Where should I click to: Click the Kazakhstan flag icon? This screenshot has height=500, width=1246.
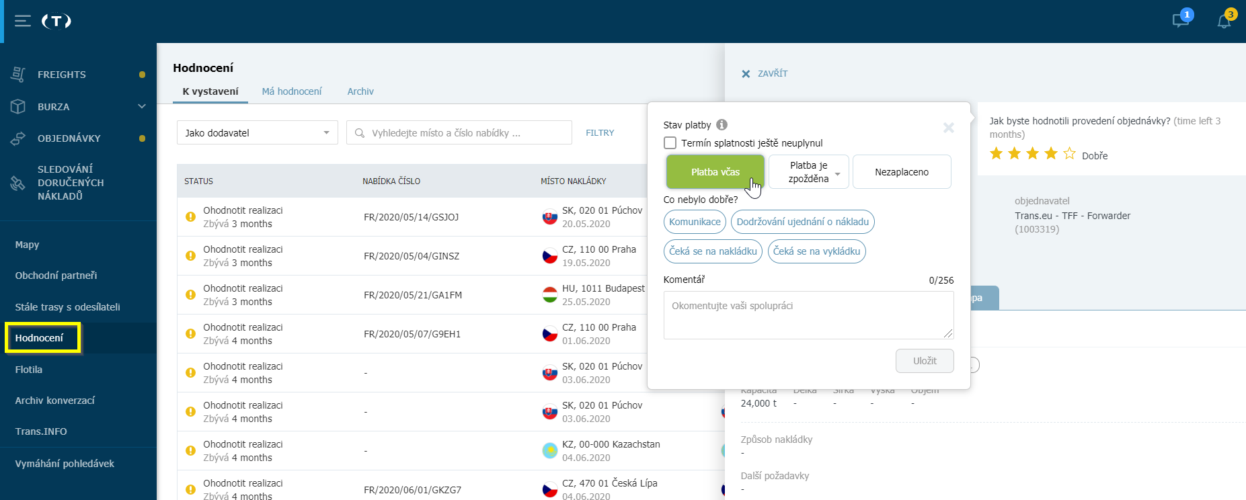[550, 451]
